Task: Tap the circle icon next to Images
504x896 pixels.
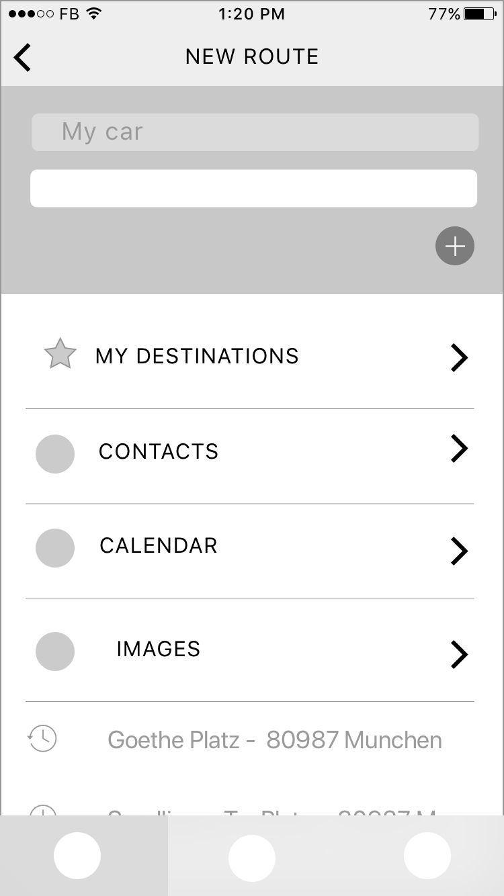Action: (x=54, y=652)
